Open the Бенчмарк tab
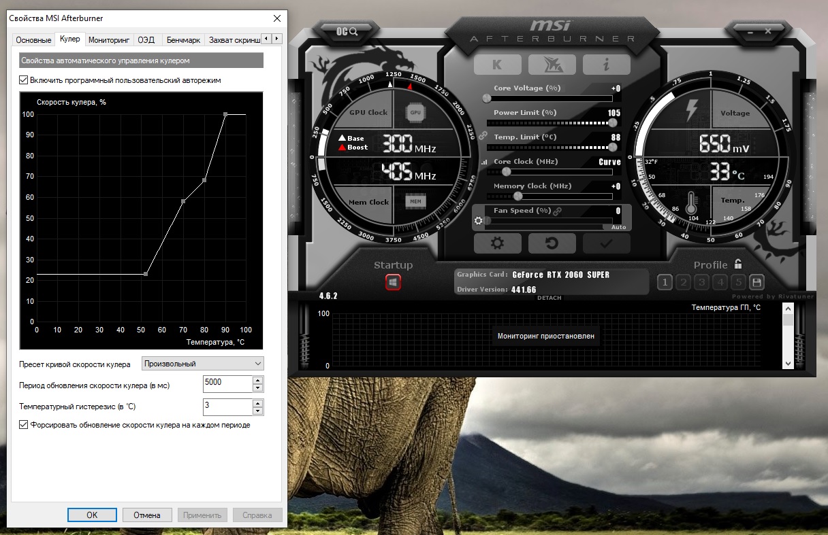 pyautogui.click(x=183, y=40)
